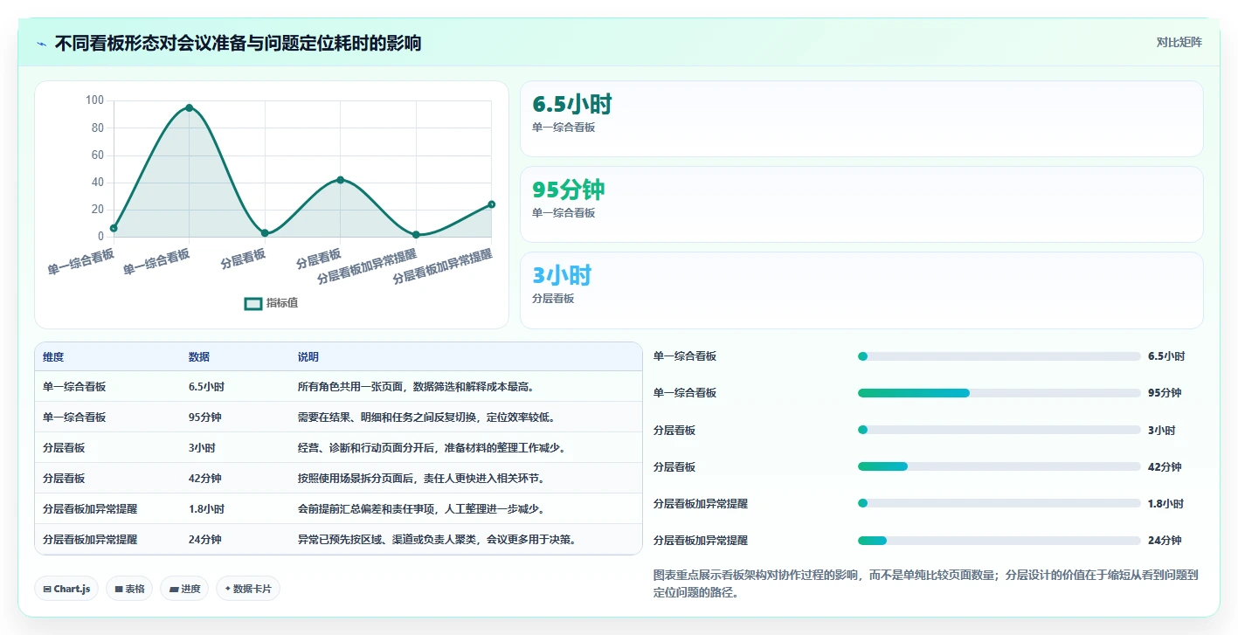This screenshot has width=1238, height=635.
Task: Click the 分层看板加异常提醒 label beside the 1.8小时 bar
Action: tap(701, 504)
